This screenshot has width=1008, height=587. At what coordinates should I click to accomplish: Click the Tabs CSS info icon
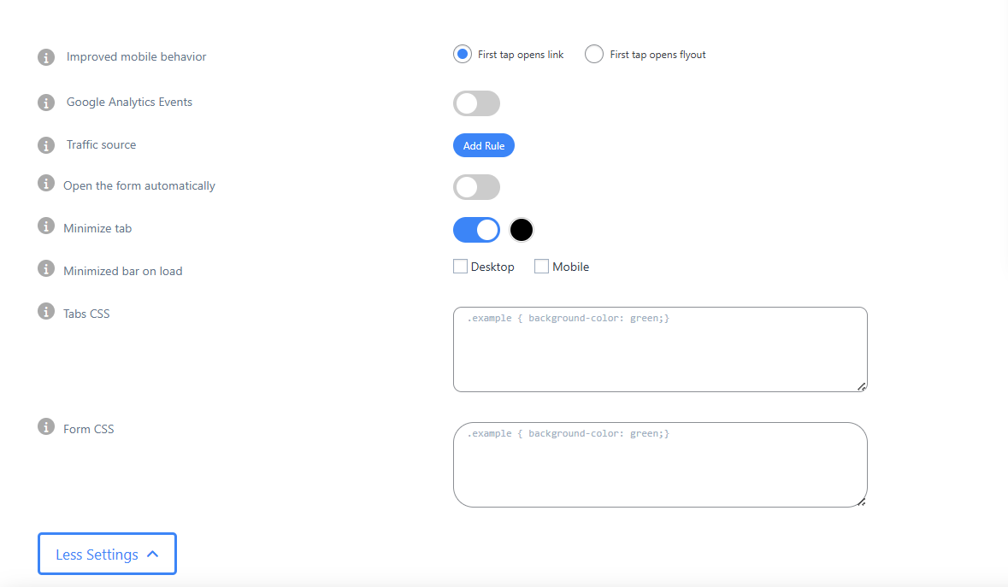(46, 311)
